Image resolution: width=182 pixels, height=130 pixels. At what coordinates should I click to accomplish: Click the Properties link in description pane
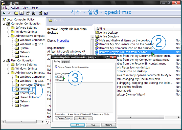tap(63, 40)
